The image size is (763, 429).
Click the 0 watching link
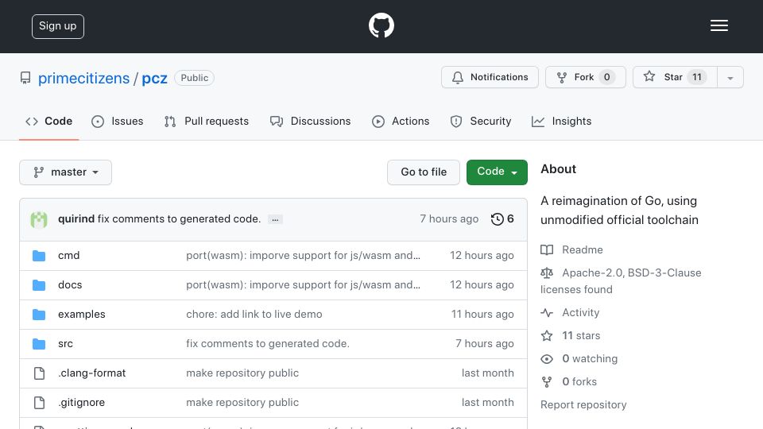[590, 358]
